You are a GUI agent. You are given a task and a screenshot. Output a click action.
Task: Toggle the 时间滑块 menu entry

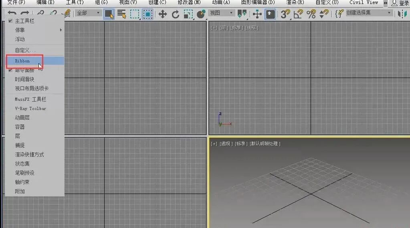(34, 79)
